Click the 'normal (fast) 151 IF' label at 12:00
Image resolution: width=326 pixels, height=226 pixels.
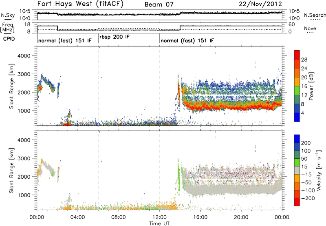[x=187, y=40]
